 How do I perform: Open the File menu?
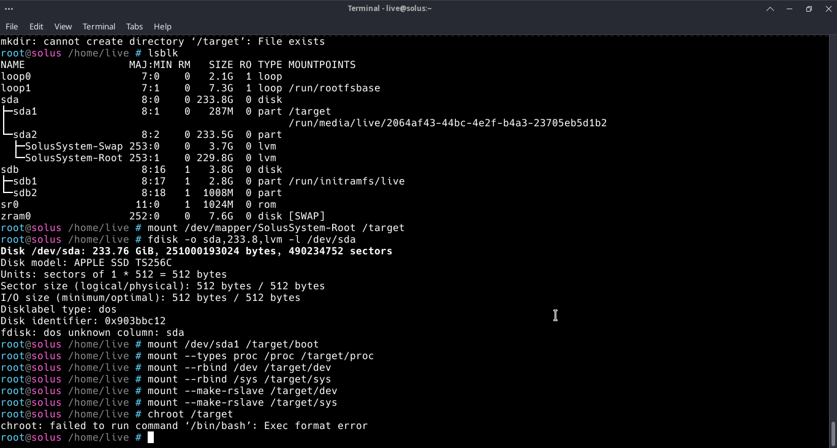click(12, 26)
